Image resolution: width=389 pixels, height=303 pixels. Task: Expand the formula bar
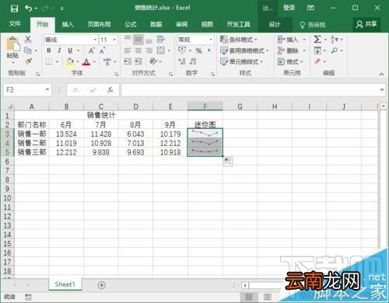[382, 89]
